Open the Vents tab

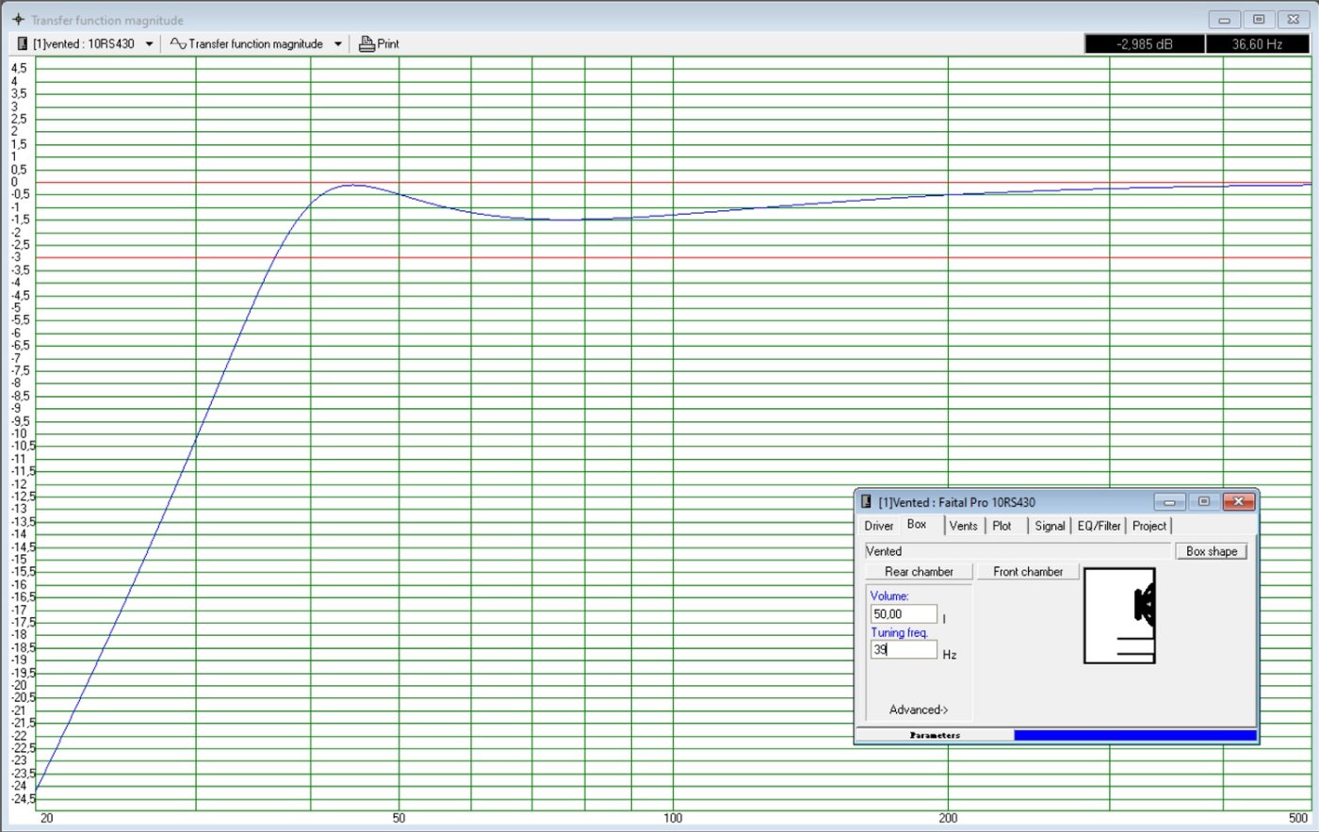tap(963, 526)
